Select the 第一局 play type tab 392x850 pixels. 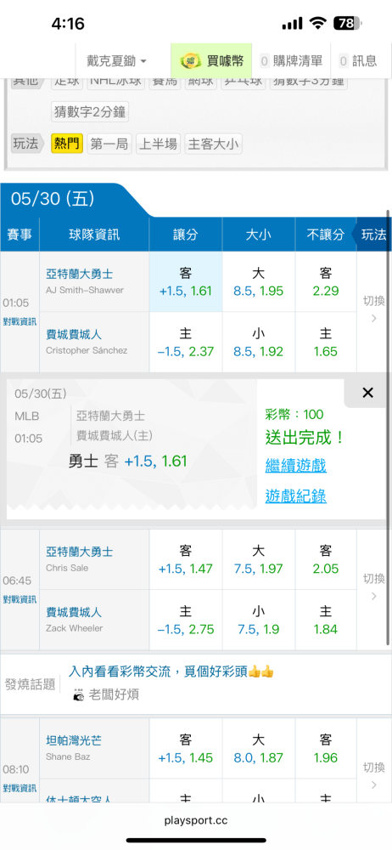point(109,144)
